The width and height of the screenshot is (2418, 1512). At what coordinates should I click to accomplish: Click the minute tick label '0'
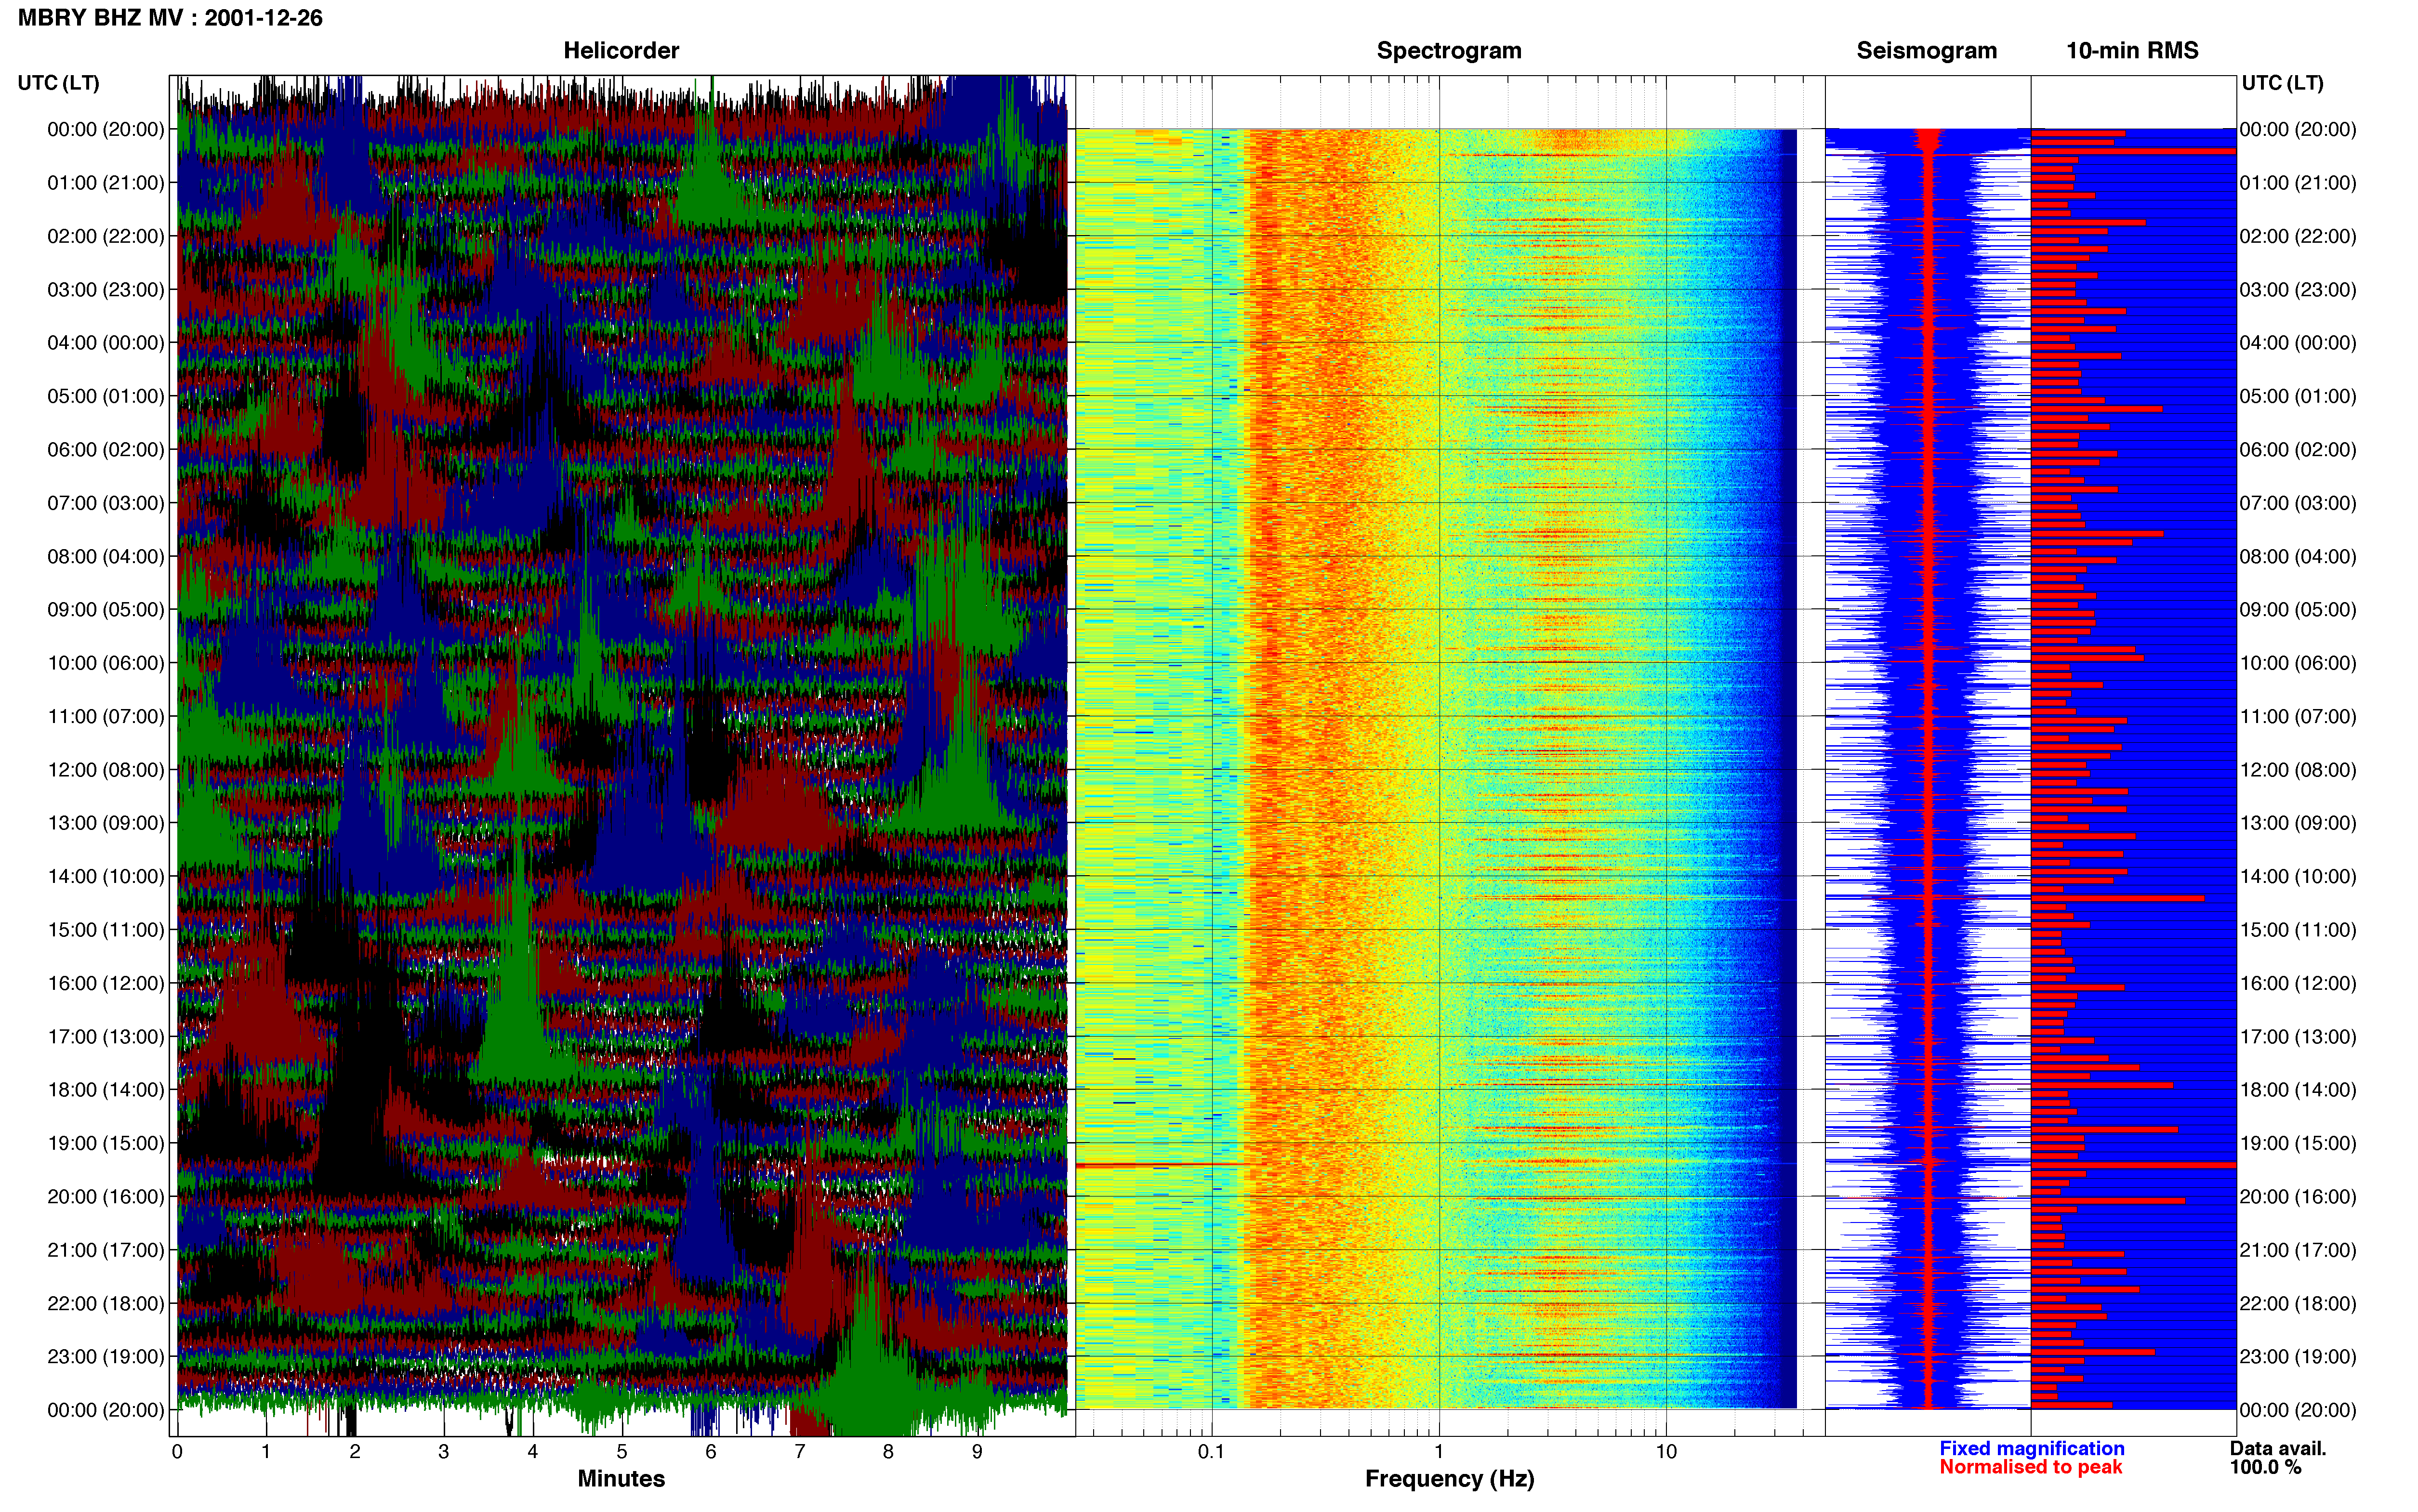click(177, 1452)
